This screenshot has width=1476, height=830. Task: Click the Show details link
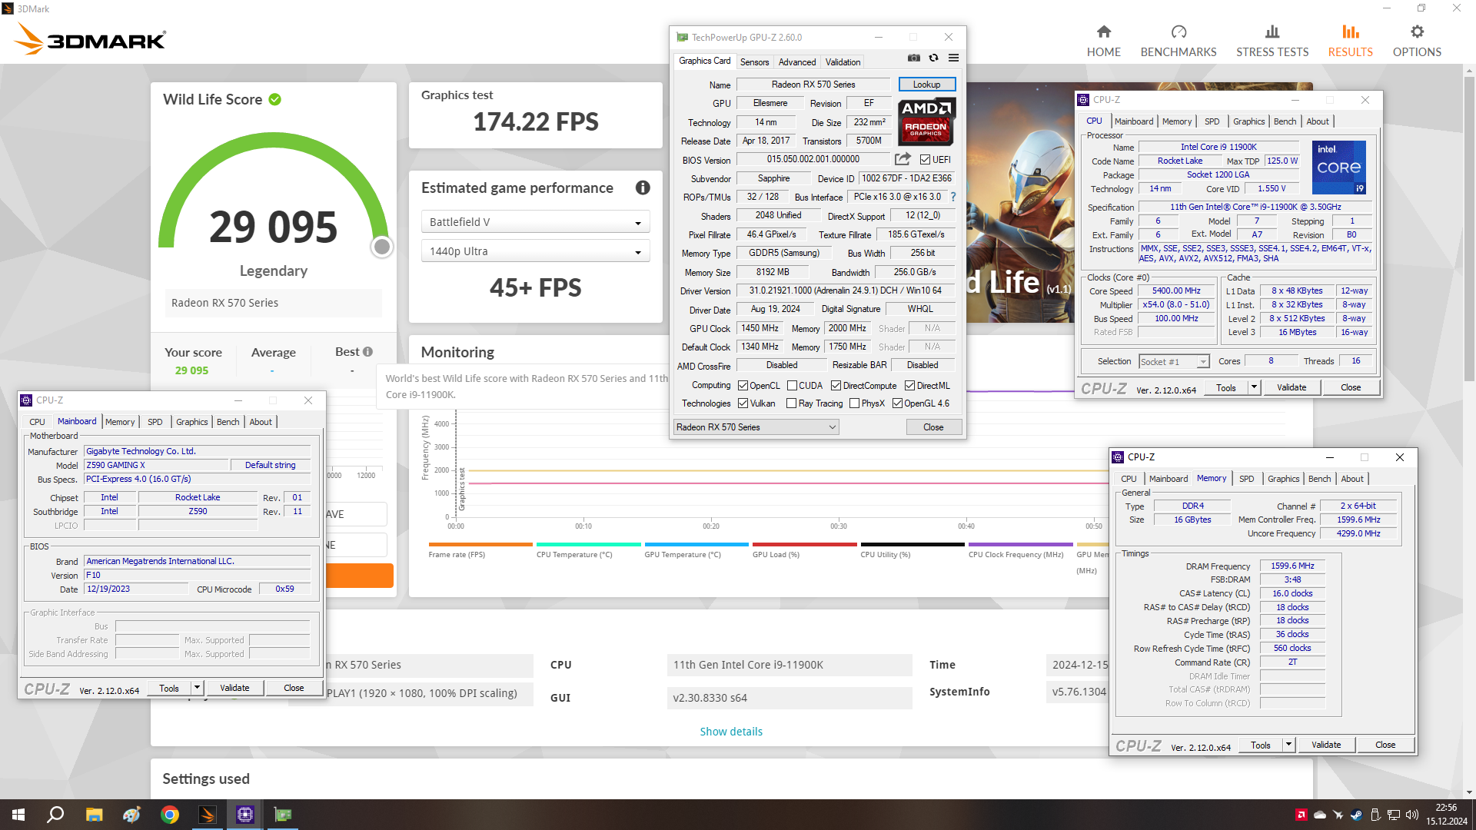(x=731, y=732)
